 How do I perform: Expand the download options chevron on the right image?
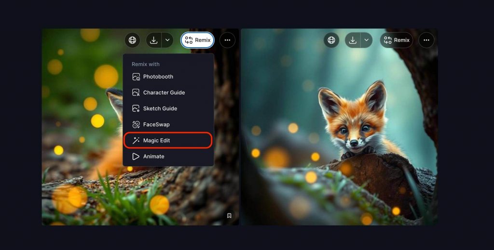point(366,40)
